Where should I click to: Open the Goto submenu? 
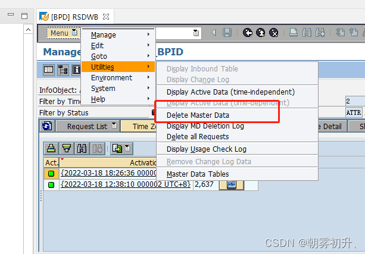tap(118, 56)
